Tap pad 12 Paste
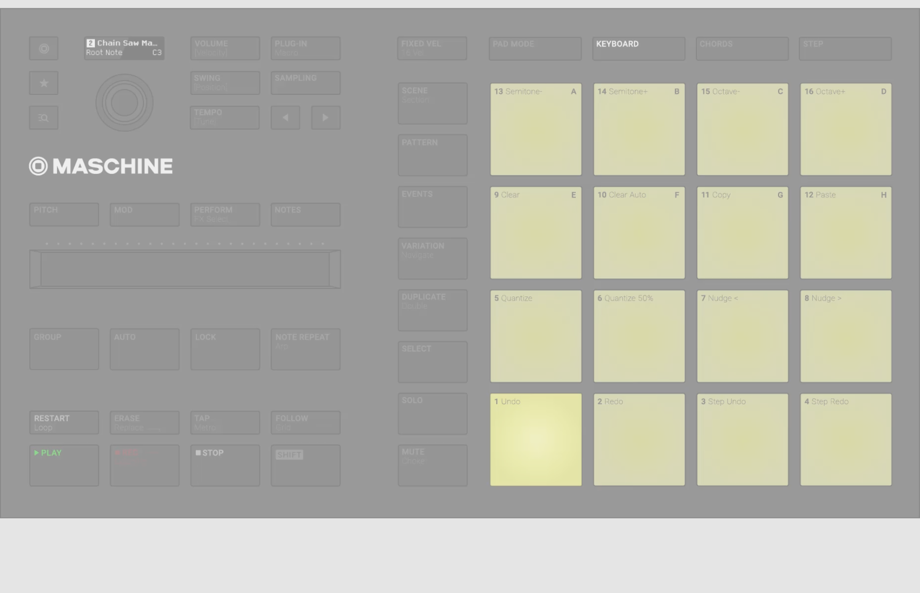The image size is (920, 593). click(x=846, y=233)
